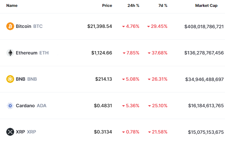Click the yellow BNB logo icon
Screen dimensions: 225x141
coord(10,79)
